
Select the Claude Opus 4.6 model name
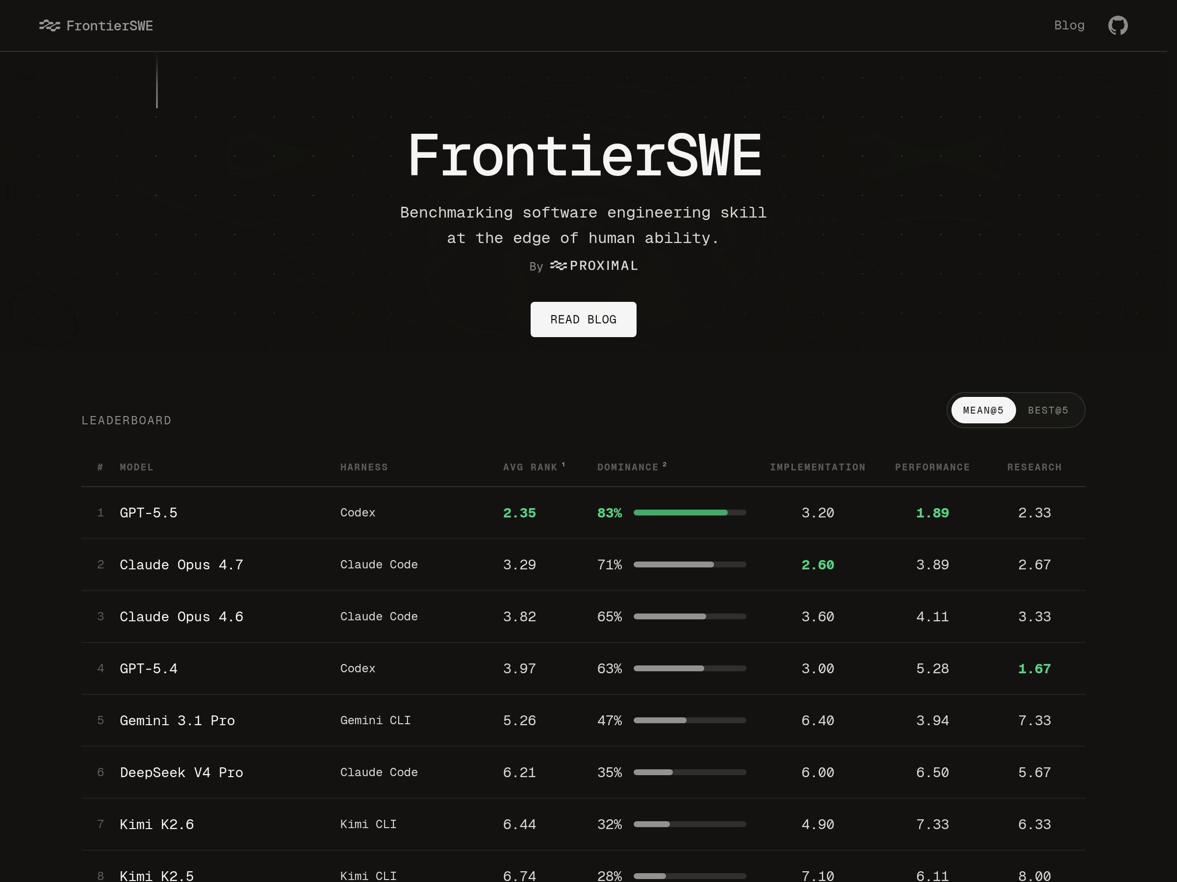[181, 617]
